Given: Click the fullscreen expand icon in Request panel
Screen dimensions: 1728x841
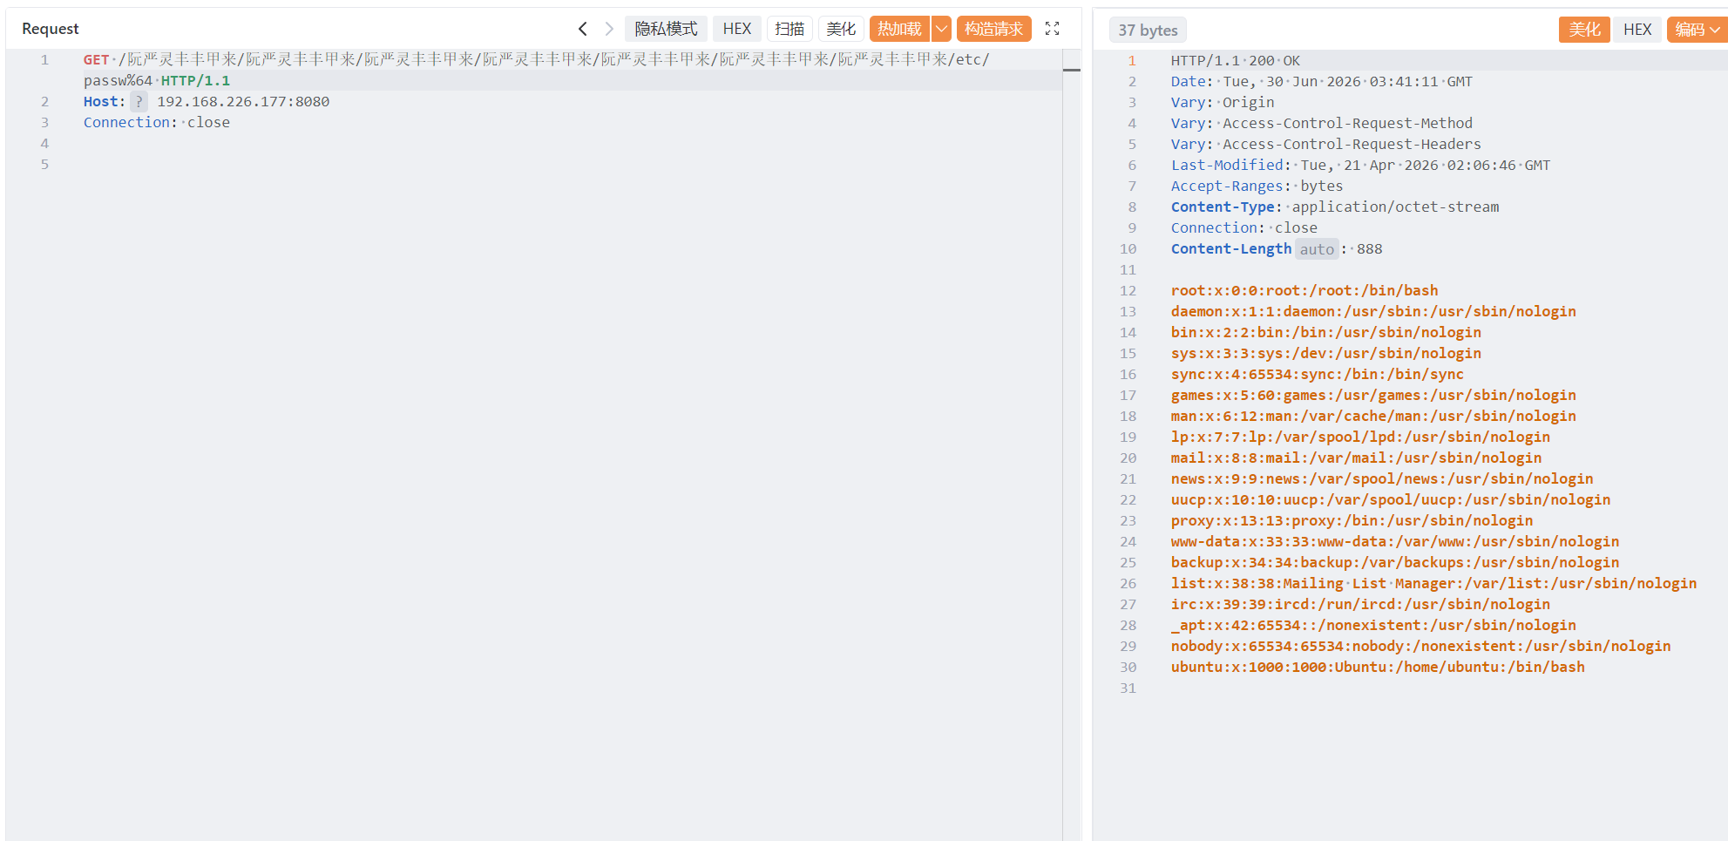Looking at the screenshot, I should point(1052,29).
